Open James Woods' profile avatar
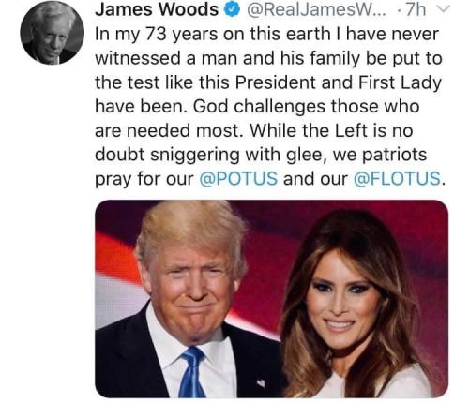This screenshot has width=469, height=403. click(x=53, y=33)
